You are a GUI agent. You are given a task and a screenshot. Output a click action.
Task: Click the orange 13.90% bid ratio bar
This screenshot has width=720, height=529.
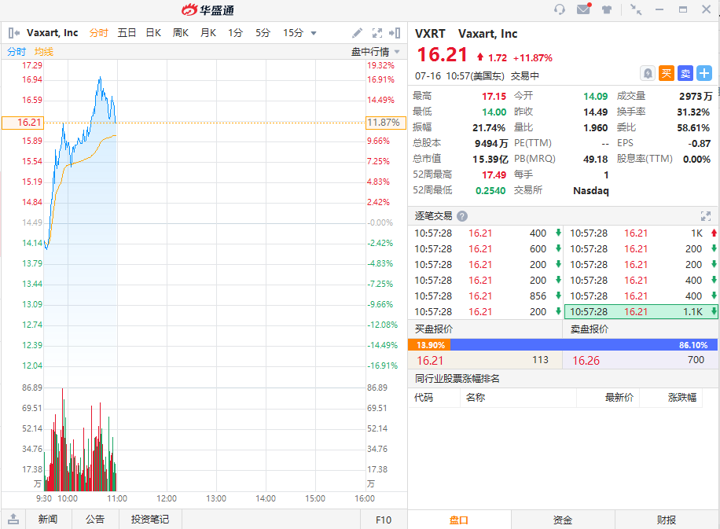point(429,345)
